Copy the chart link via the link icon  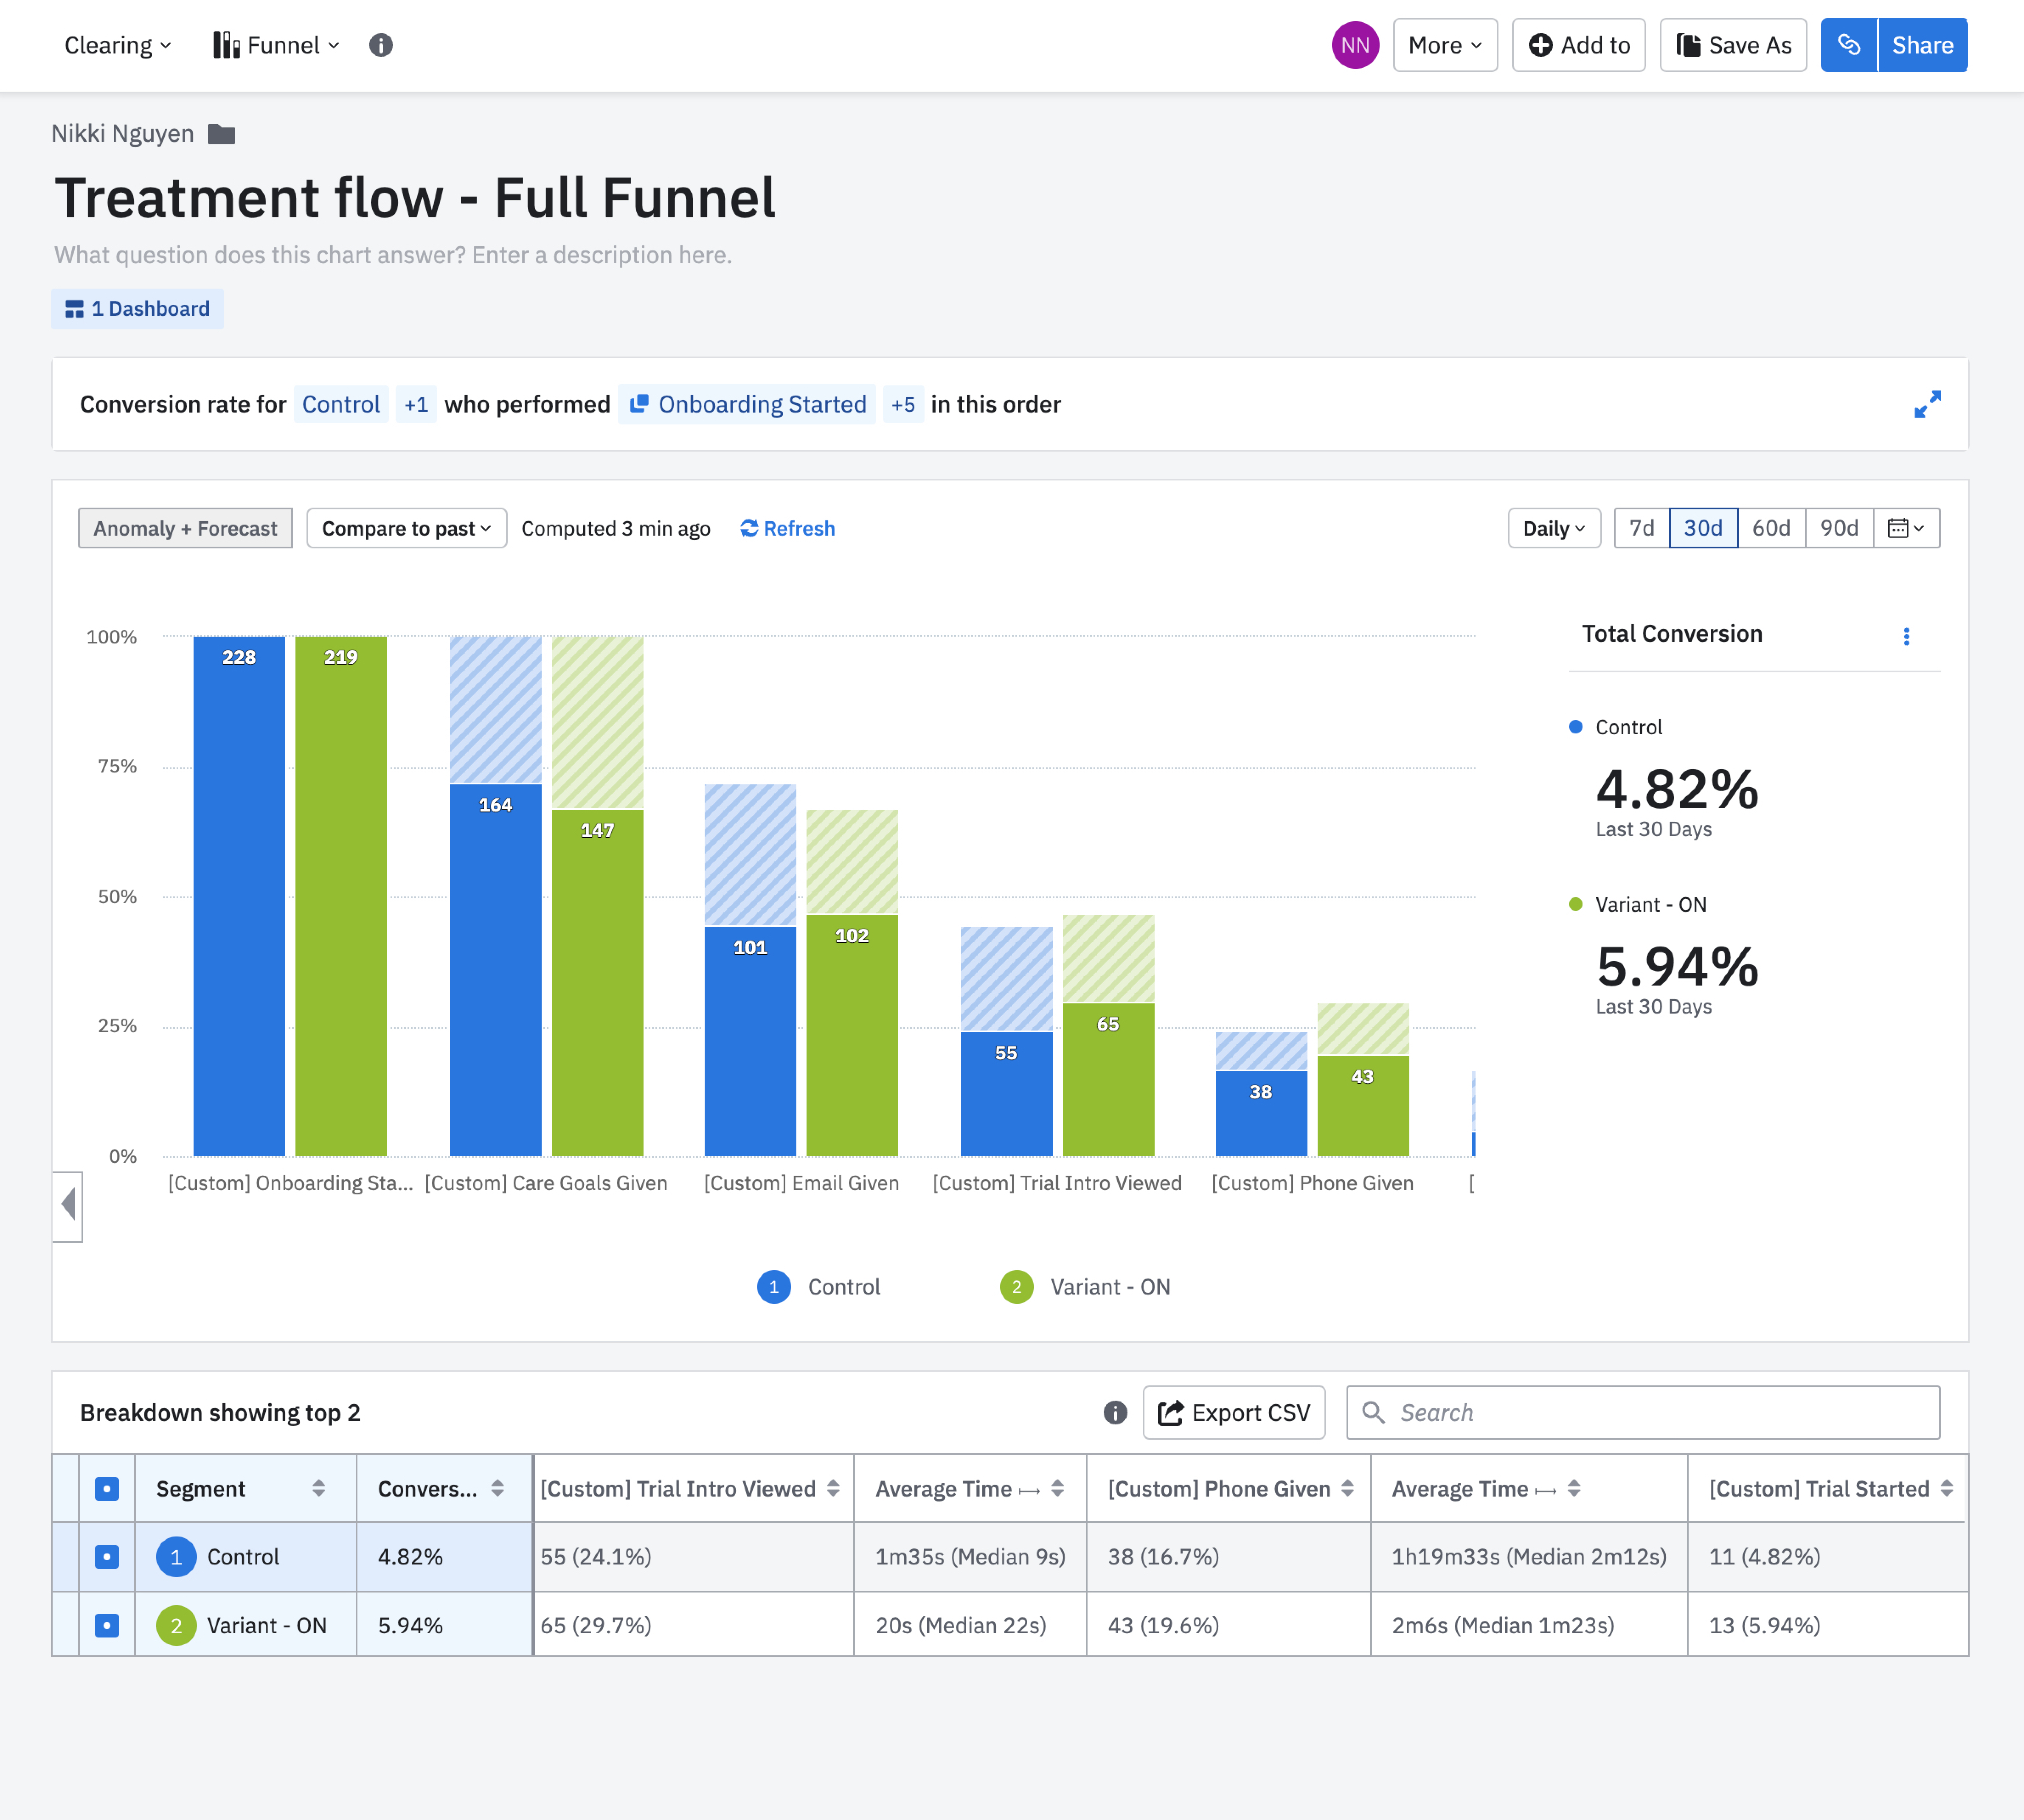click(1849, 44)
